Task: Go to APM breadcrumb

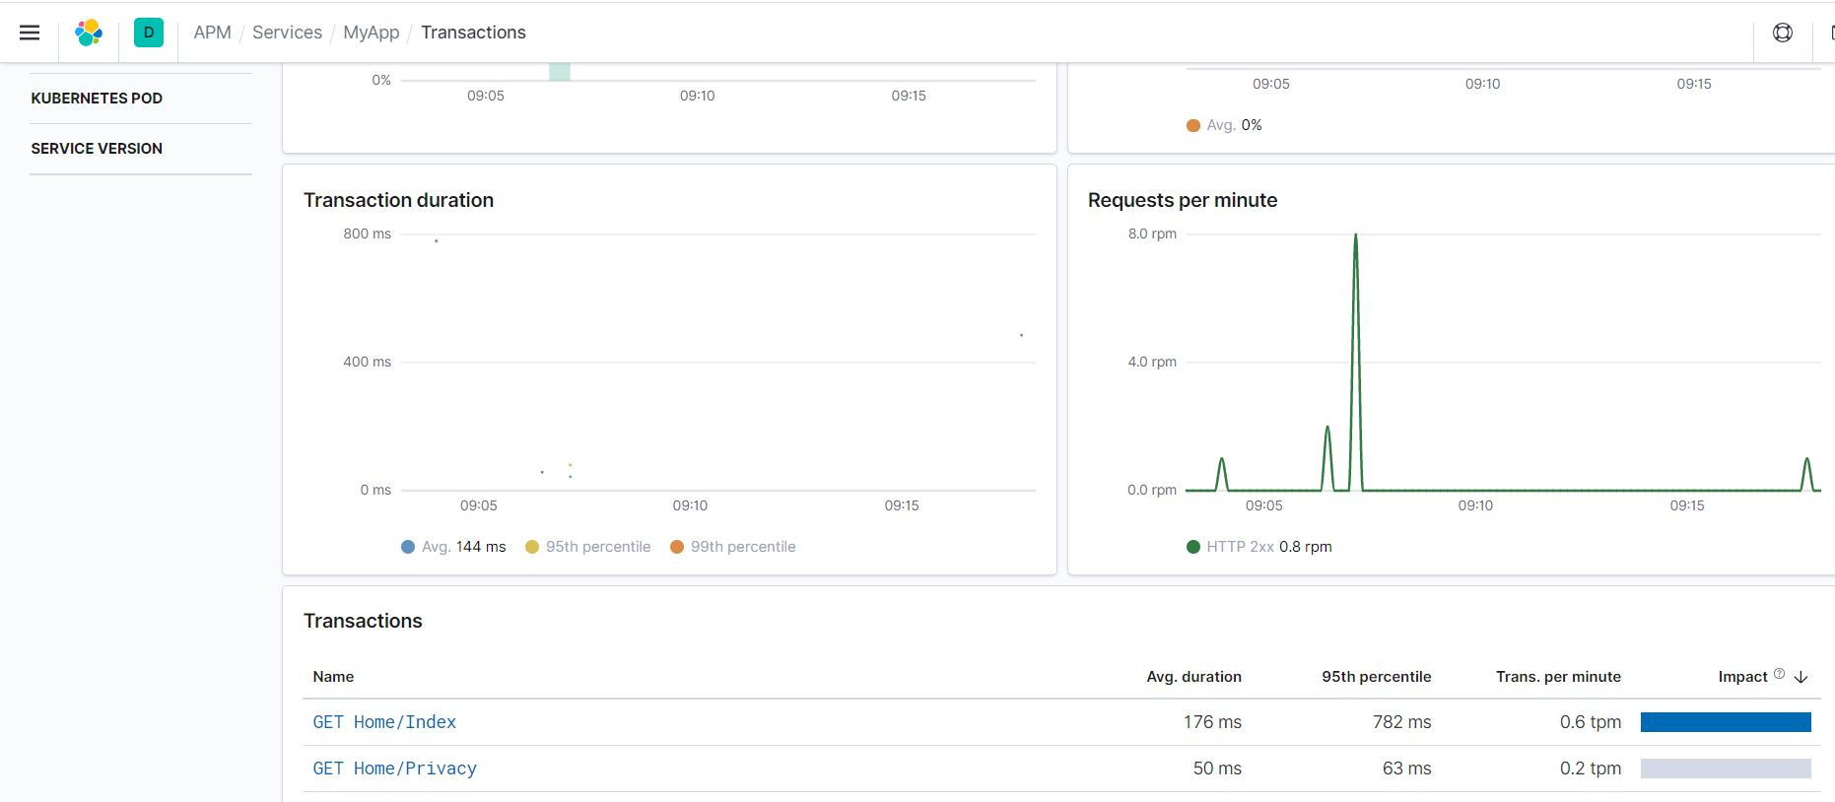Action: point(212,33)
